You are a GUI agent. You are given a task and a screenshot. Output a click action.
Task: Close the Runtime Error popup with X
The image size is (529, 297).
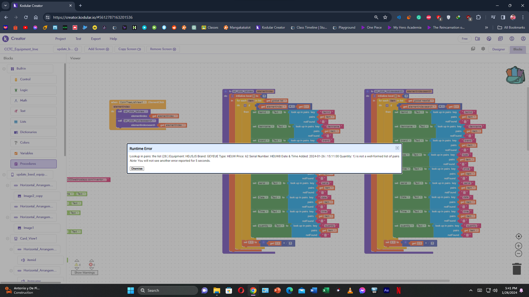397,148
